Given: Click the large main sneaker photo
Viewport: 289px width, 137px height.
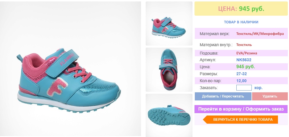Looking at the screenshot, I should pos(70,69).
